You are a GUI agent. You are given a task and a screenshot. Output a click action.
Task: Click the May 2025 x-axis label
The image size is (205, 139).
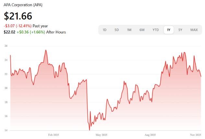102,134
